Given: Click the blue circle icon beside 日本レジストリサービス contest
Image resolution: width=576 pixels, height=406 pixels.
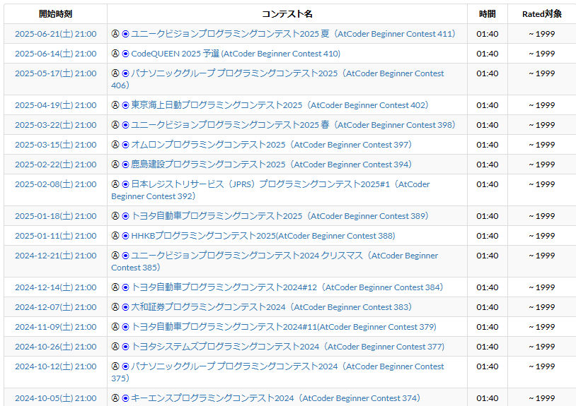Looking at the screenshot, I should (x=125, y=184).
